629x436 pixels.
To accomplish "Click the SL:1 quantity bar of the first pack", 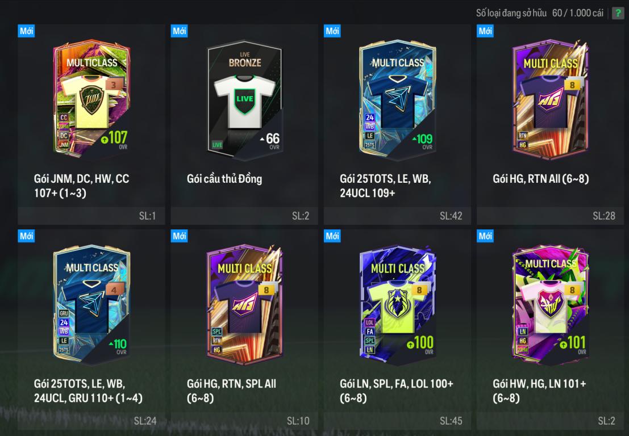I will coord(91,216).
